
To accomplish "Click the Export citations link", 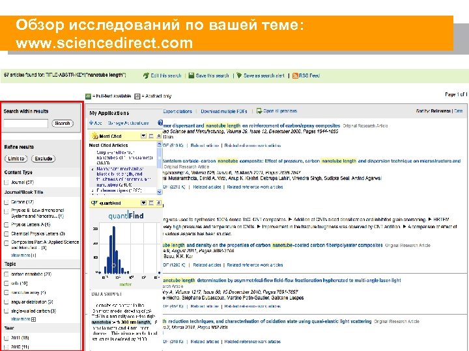I will point(178,111).
